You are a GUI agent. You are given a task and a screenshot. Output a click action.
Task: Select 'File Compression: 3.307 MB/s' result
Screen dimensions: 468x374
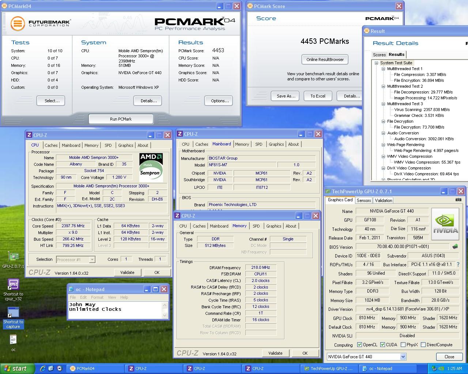420,75
